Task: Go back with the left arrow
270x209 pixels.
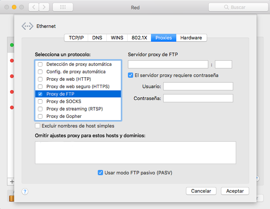Action: click(34, 7)
